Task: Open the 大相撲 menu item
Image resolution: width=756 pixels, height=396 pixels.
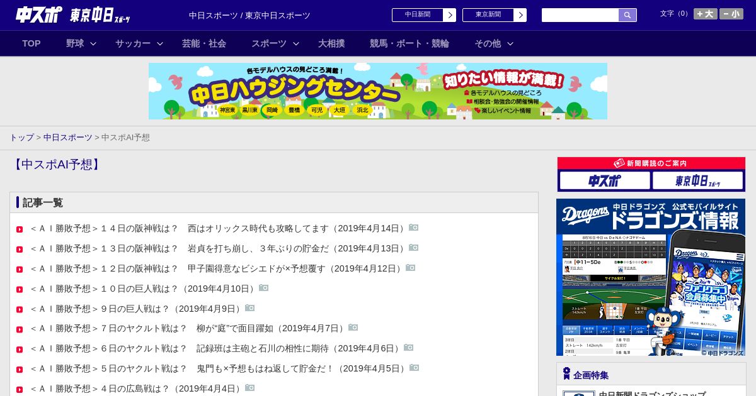Action: 331,43
